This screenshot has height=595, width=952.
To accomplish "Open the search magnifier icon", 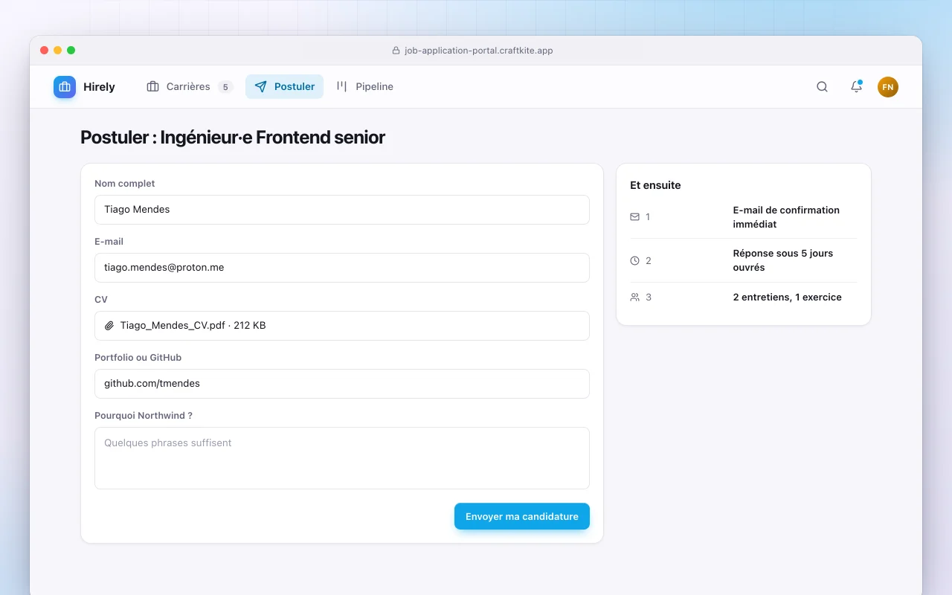I will [x=822, y=87].
